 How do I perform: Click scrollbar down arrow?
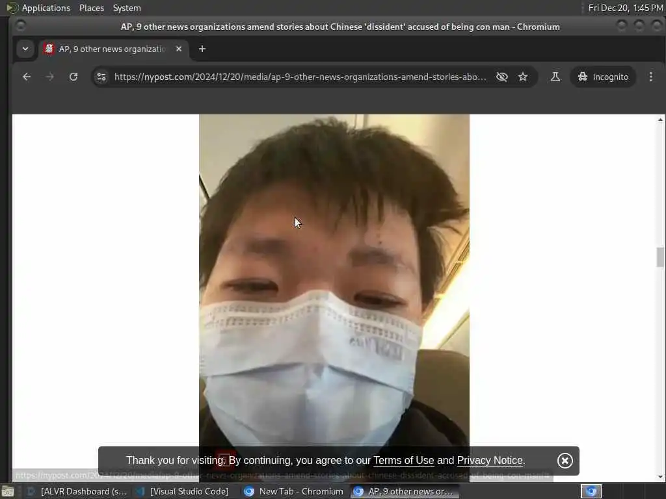click(x=660, y=477)
